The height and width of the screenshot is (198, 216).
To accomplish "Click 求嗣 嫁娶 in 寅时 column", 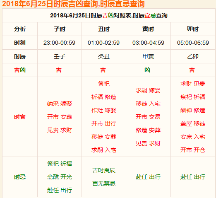I will [x=148, y=90].
